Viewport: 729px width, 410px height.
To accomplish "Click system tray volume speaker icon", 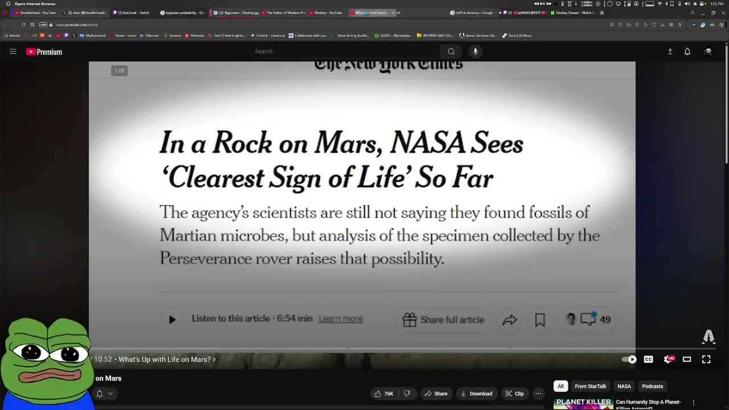I will click(687, 4).
